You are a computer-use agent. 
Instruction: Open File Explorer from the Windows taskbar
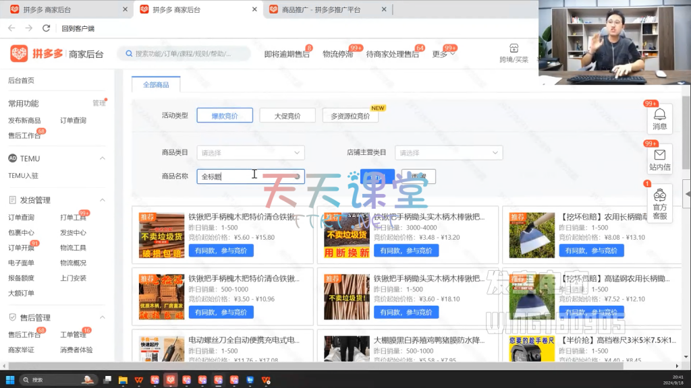[x=121, y=379]
